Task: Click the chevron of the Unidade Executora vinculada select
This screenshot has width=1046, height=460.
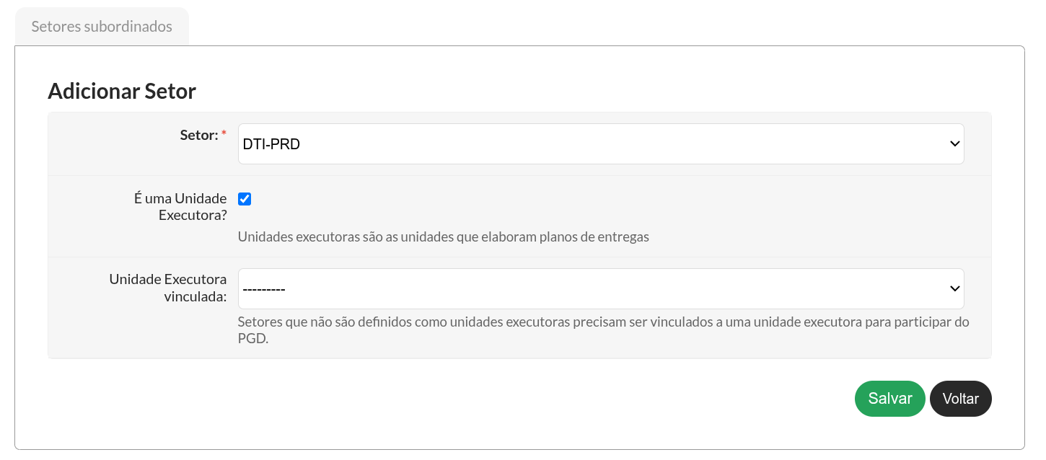Action: (x=954, y=289)
